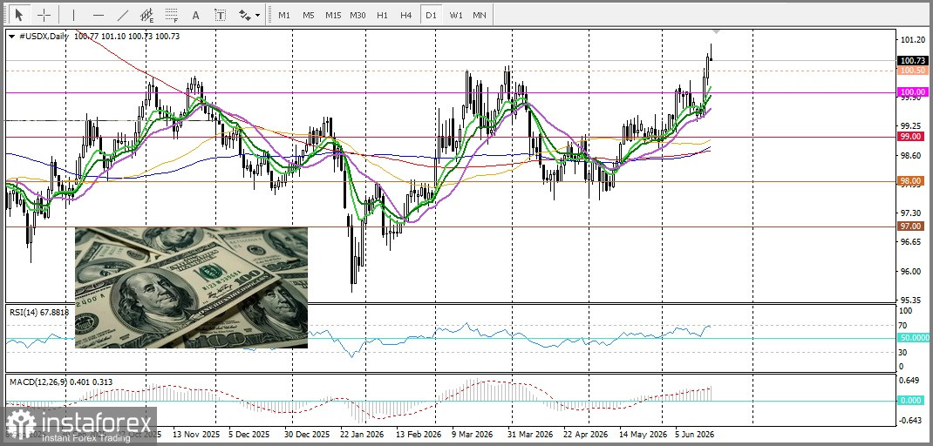933x446 pixels.
Task: Switch chart to MN monthly timeframe
Action: pos(480,15)
